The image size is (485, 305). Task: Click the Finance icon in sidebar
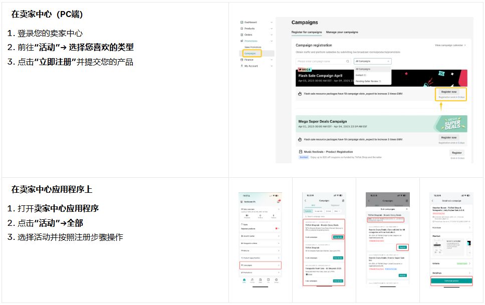point(241,60)
